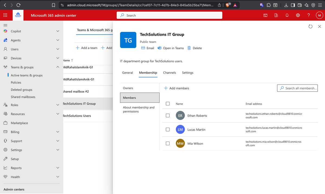325x194 pixels.
Task: Collapse the navigation menu hamburger icon
Action: point(5,25)
